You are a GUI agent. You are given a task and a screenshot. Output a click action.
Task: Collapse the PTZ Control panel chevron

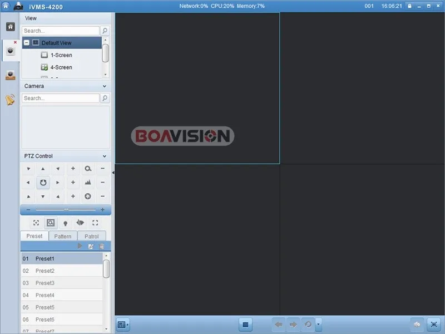(105, 156)
